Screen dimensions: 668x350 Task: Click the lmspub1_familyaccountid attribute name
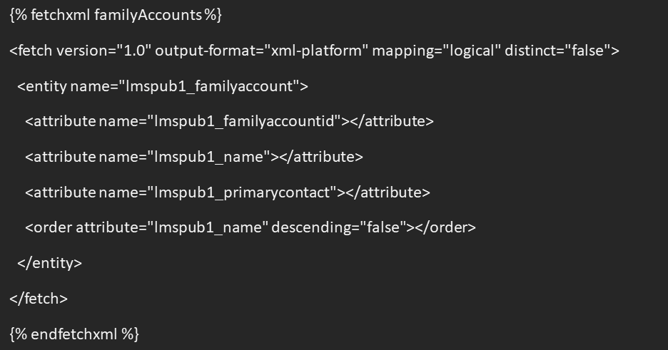[x=243, y=122]
